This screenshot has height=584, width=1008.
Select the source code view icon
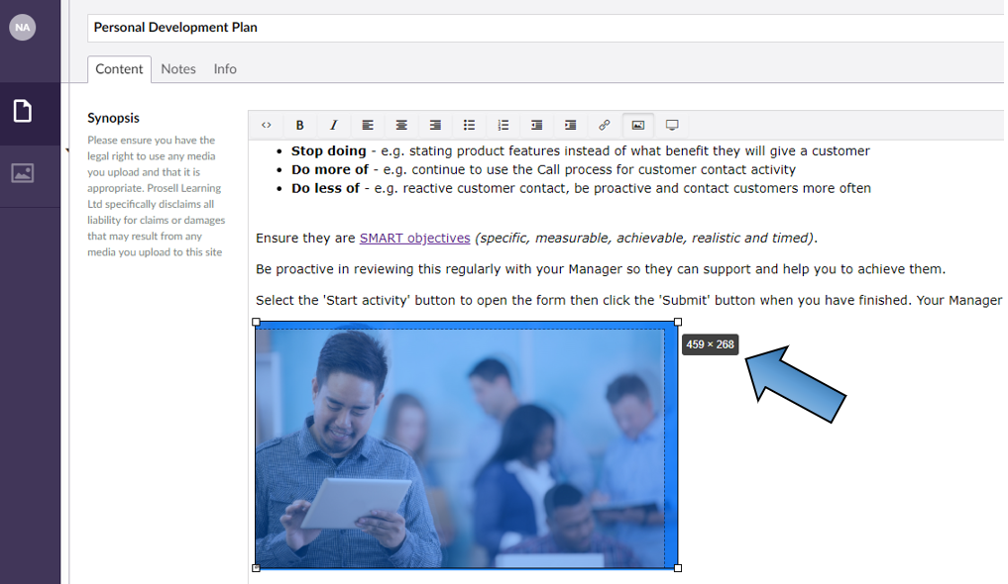(267, 125)
